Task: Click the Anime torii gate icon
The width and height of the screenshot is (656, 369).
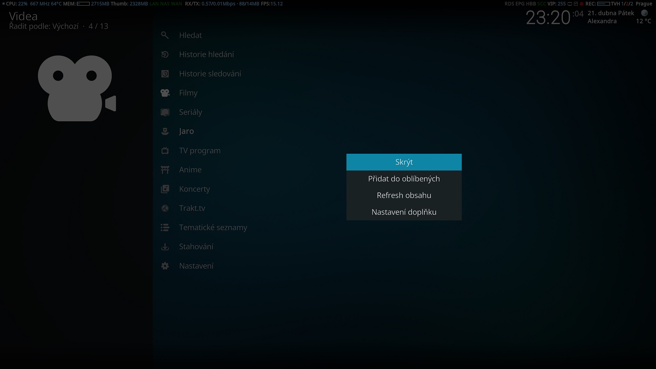Action: click(x=165, y=170)
